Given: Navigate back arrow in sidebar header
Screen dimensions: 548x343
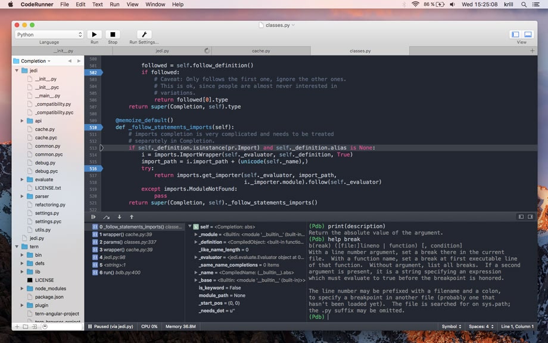Looking at the screenshot, I should (x=70, y=61).
